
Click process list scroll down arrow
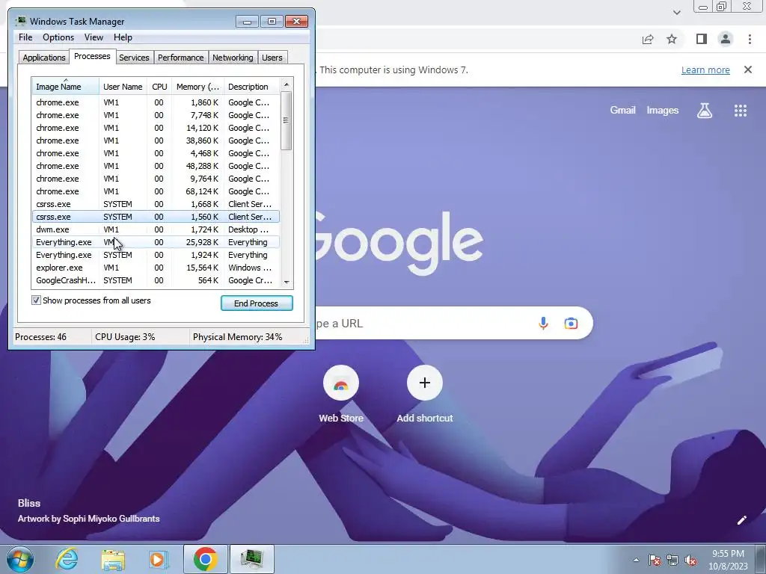coord(287,282)
